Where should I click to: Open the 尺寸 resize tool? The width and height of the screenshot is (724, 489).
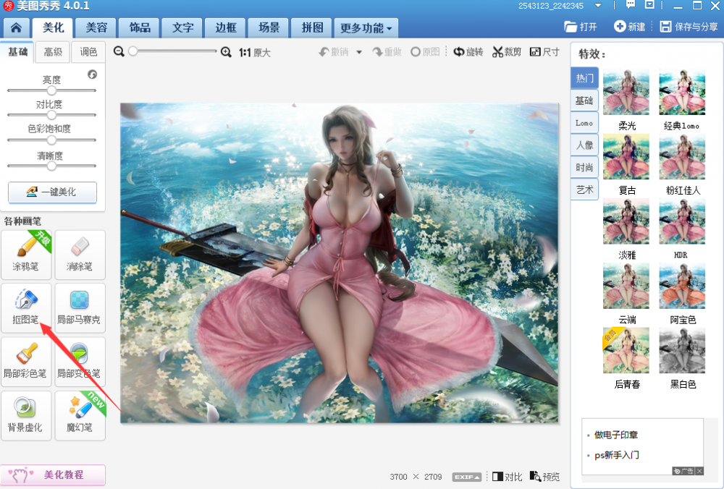point(545,52)
